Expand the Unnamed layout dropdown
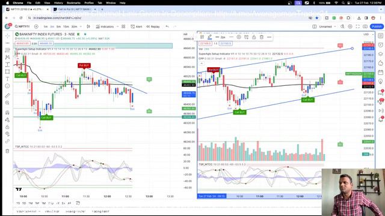 335,26
